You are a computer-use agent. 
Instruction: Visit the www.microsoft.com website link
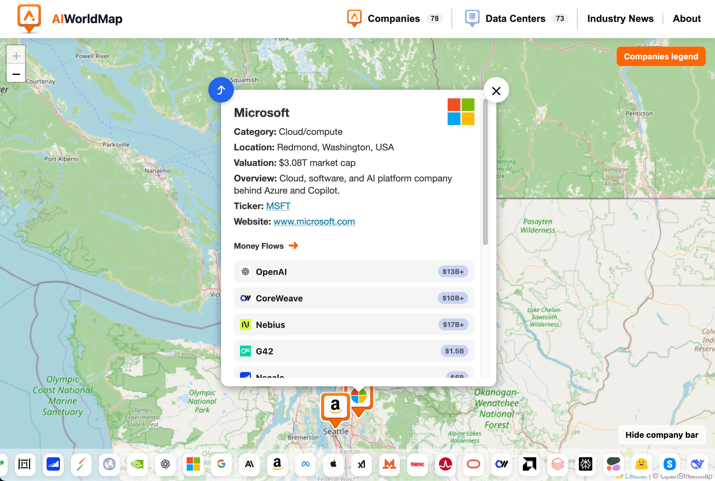coord(314,222)
